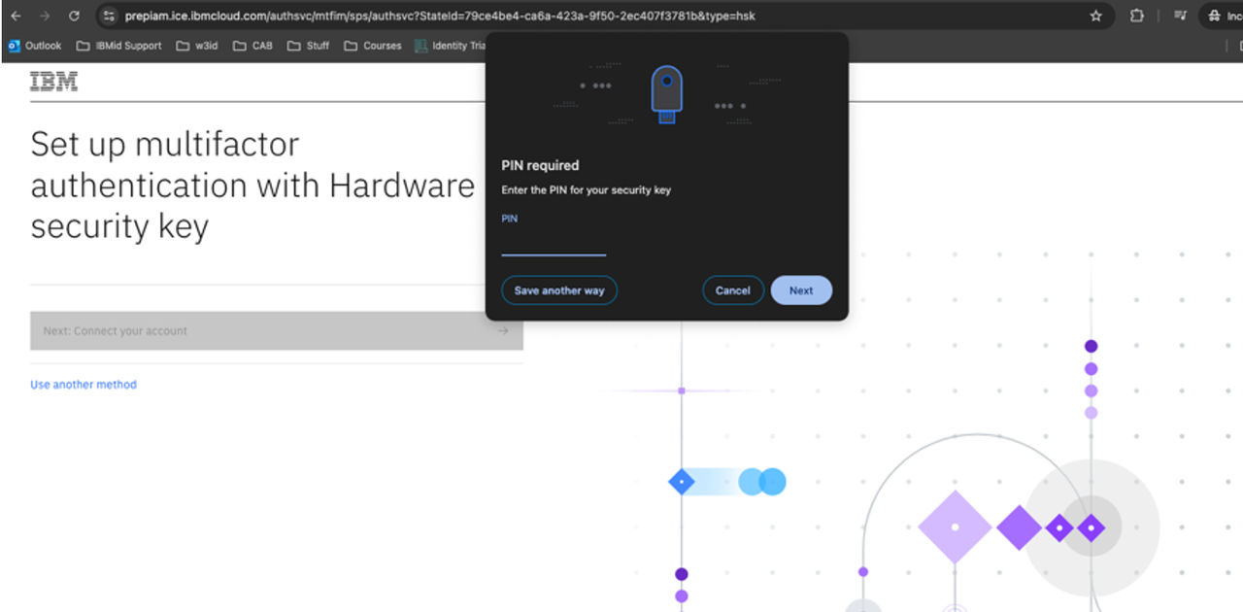Open the media controls icon in toolbar
This screenshot has width=1243, height=612.
tap(1180, 16)
